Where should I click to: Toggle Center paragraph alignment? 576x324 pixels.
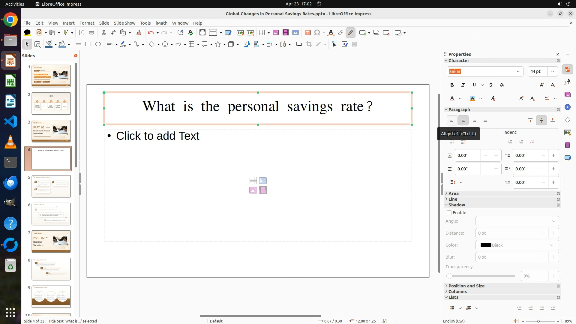tap(463, 121)
